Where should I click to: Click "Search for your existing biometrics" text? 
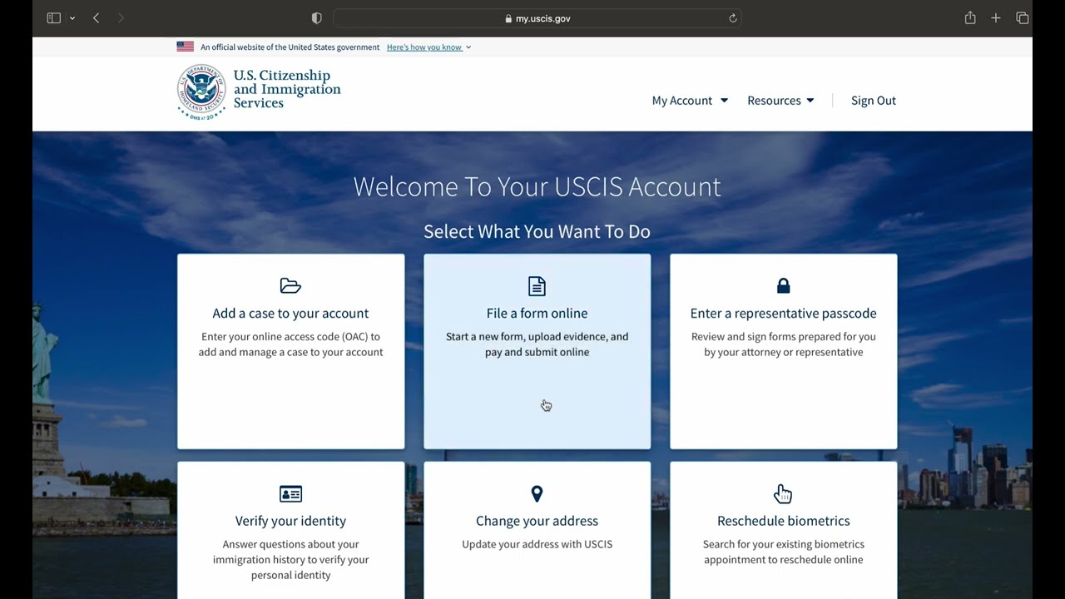(x=783, y=552)
